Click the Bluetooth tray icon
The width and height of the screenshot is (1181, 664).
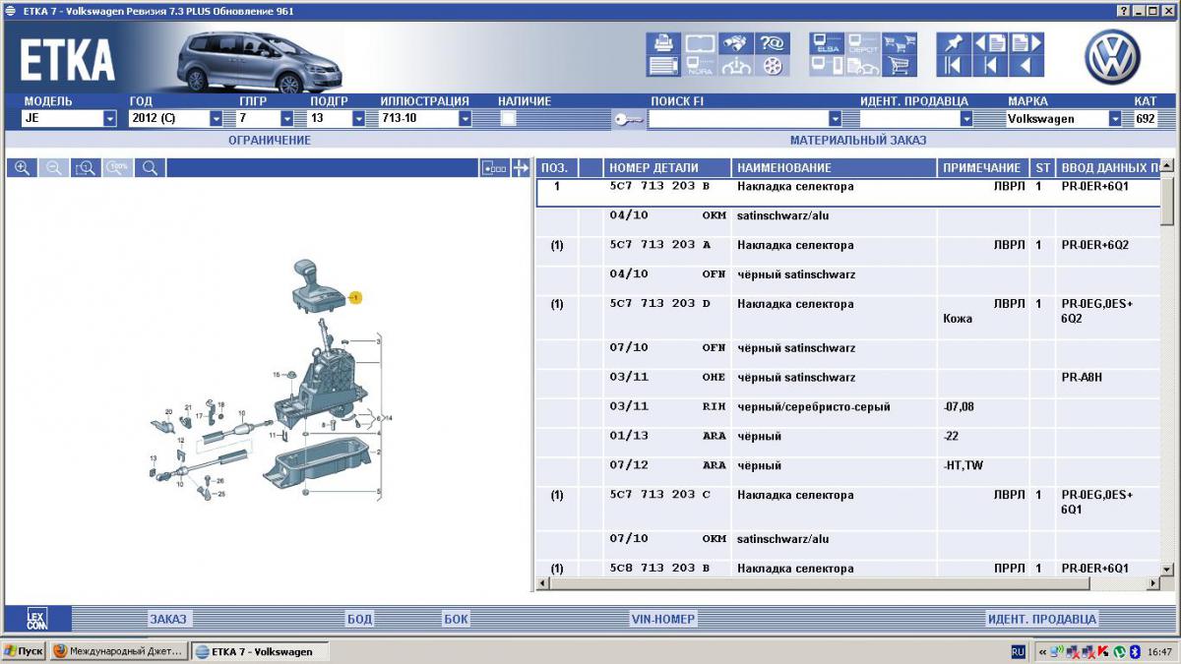pos(1133,651)
